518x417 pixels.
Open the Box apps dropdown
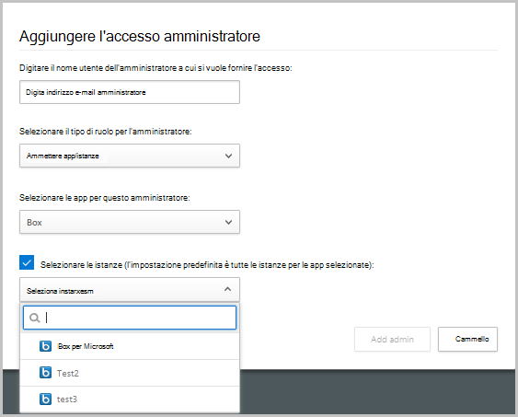click(x=130, y=222)
